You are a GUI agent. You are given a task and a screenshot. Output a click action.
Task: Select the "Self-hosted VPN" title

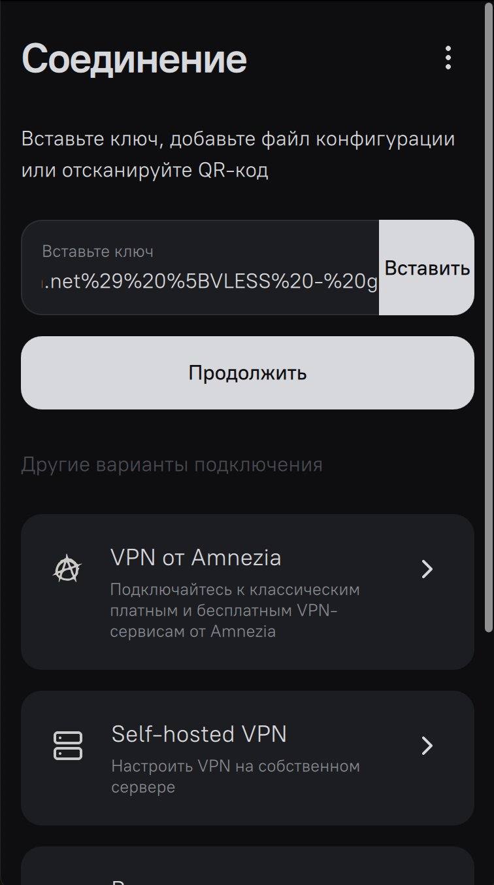(199, 734)
